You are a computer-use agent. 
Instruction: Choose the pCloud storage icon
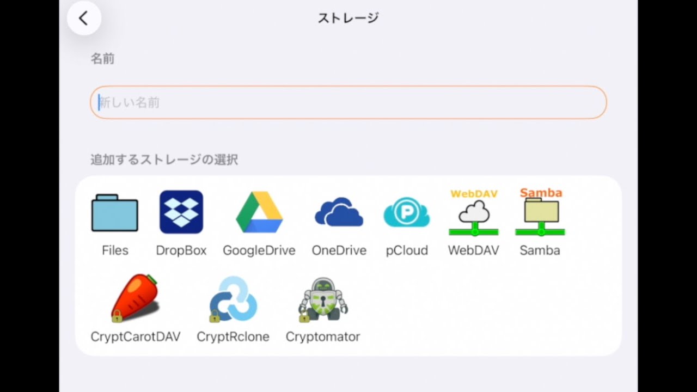coord(407,212)
